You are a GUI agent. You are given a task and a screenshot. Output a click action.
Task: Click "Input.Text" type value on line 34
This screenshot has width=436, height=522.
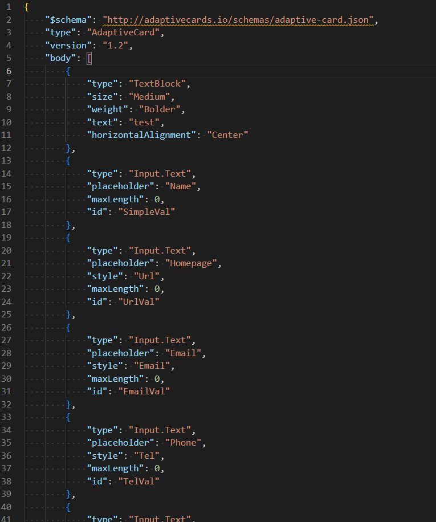click(160, 430)
